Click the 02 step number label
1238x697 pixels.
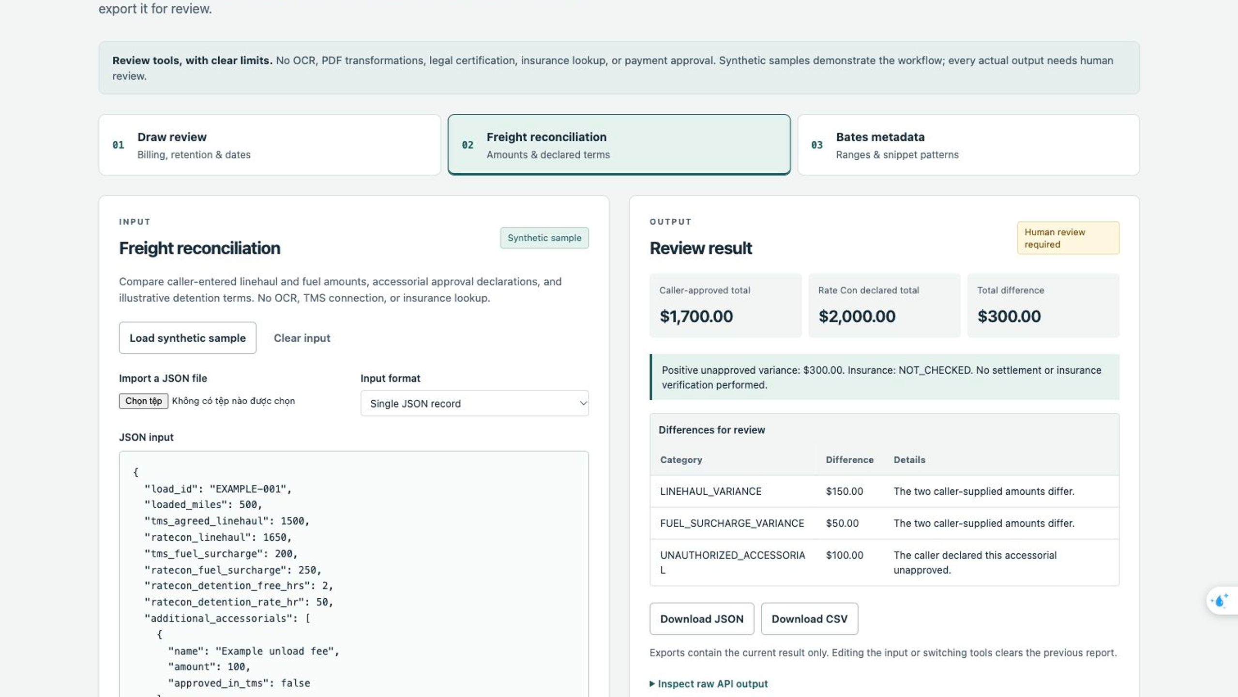[x=467, y=145]
